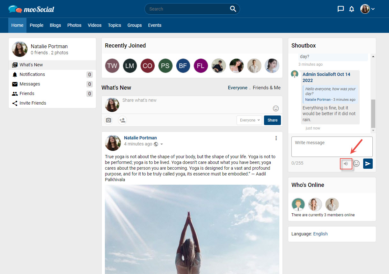Send the Shoutbox message

pyautogui.click(x=368, y=164)
